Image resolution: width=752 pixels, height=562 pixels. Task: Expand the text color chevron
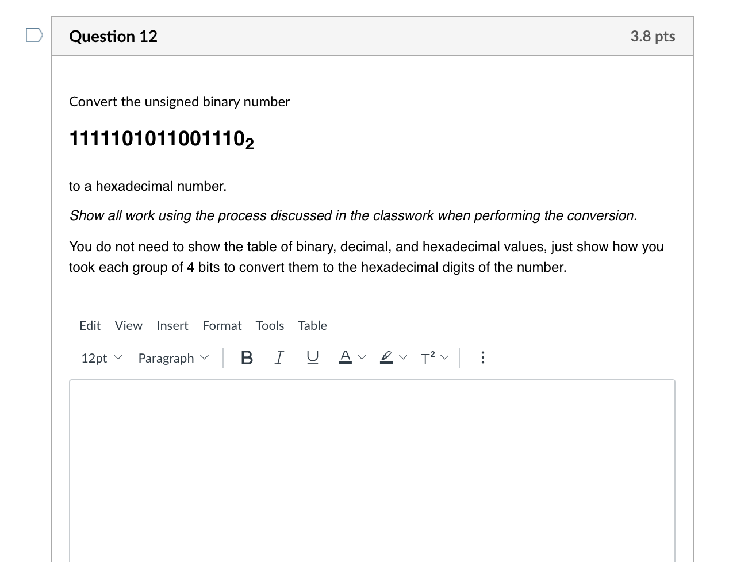pos(361,357)
